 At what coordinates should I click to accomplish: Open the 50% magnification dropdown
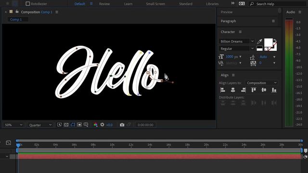[13, 125]
